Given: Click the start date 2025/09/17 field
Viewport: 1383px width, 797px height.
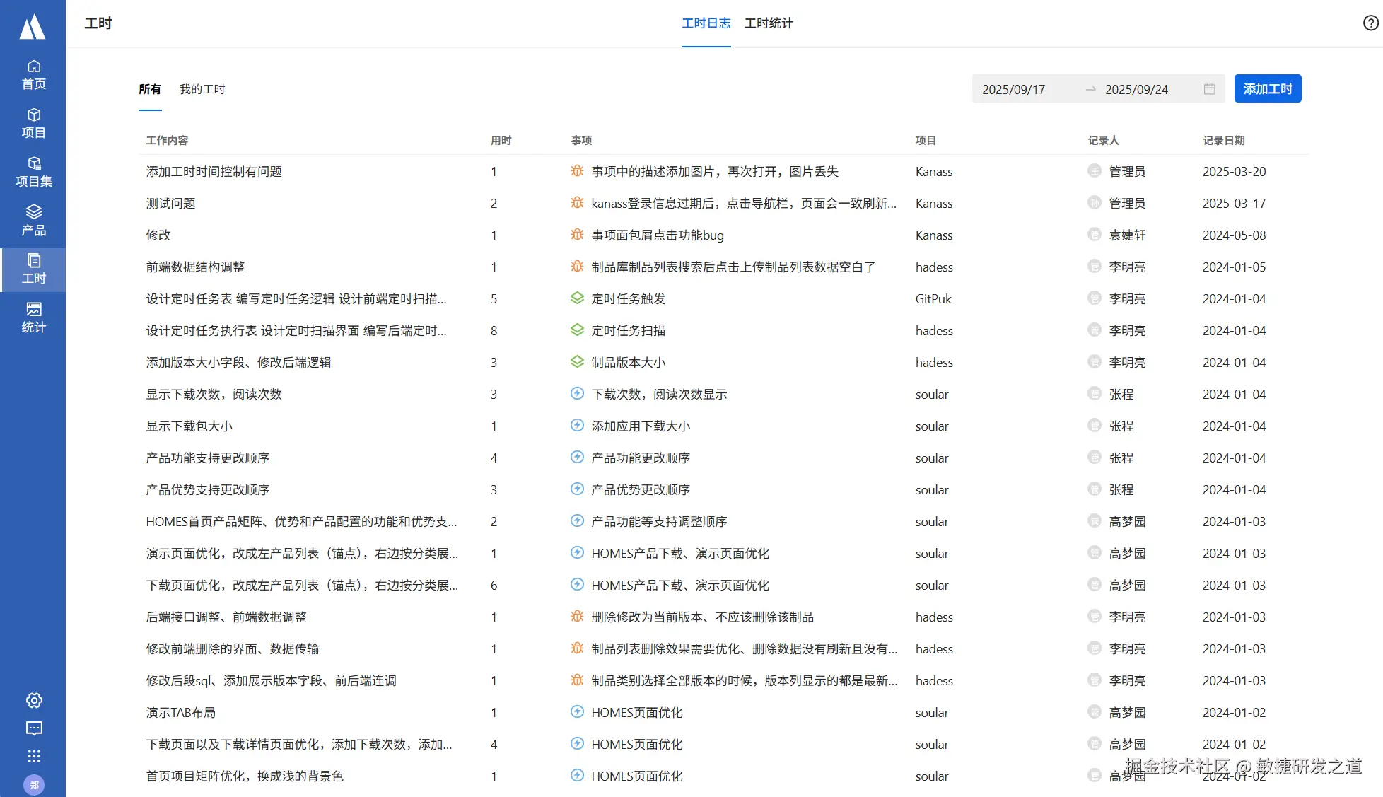Looking at the screenshot, I should coord(1013,89).
